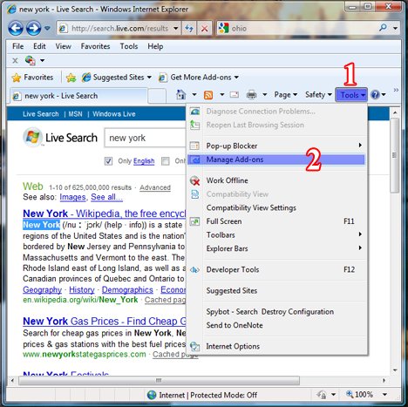Open the Tools menu in menu bar

click(x=129, y=46)
